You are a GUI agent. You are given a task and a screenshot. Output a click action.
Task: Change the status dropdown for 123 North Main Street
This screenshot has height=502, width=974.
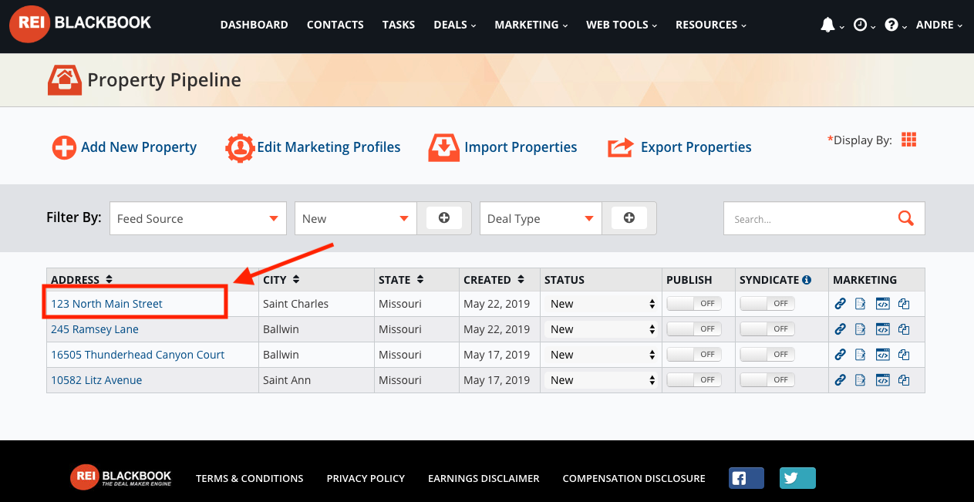click(x=602, y=304)
